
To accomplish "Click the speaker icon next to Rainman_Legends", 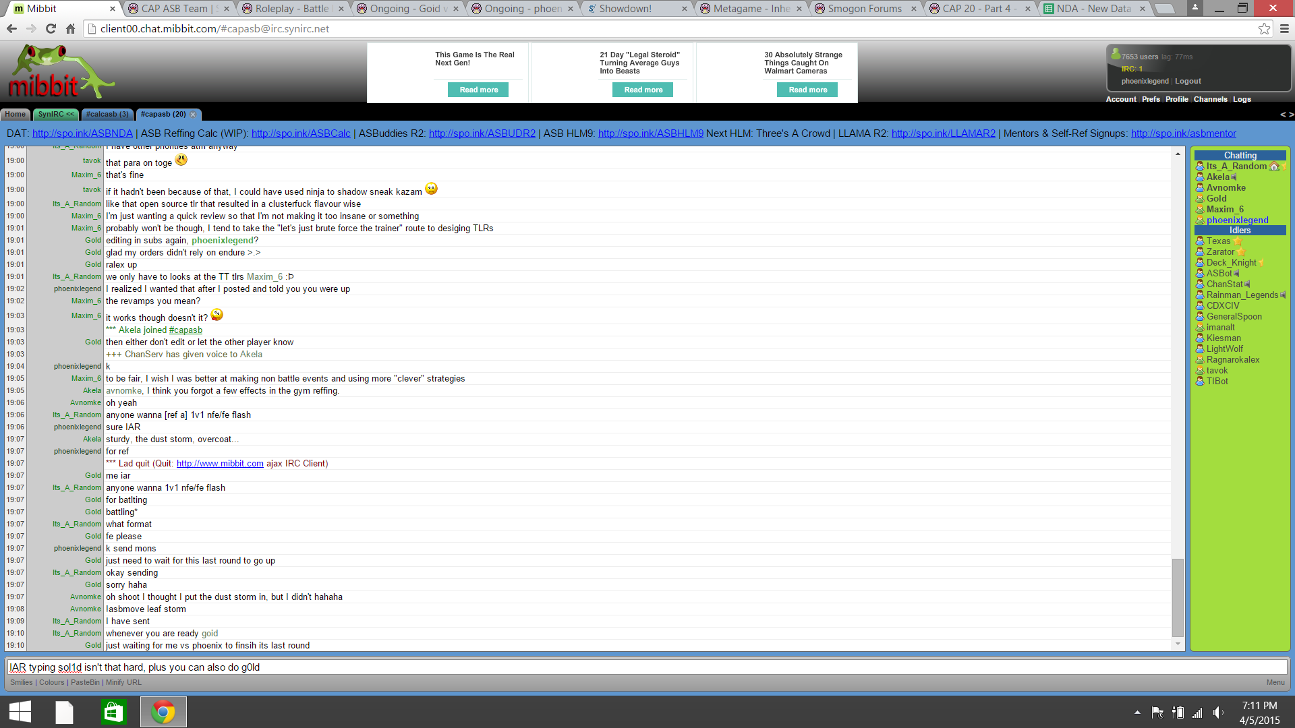I will [x=1283, y=295].
